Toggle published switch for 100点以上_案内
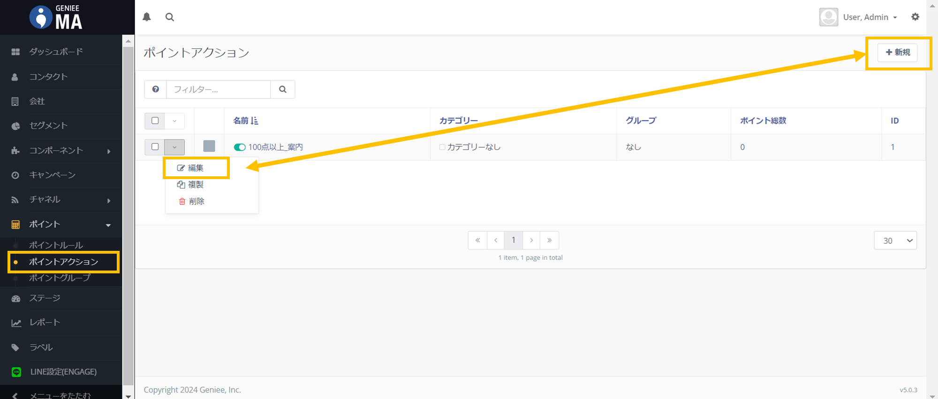The height and width of the screenshot is (399, 938). 240,147
